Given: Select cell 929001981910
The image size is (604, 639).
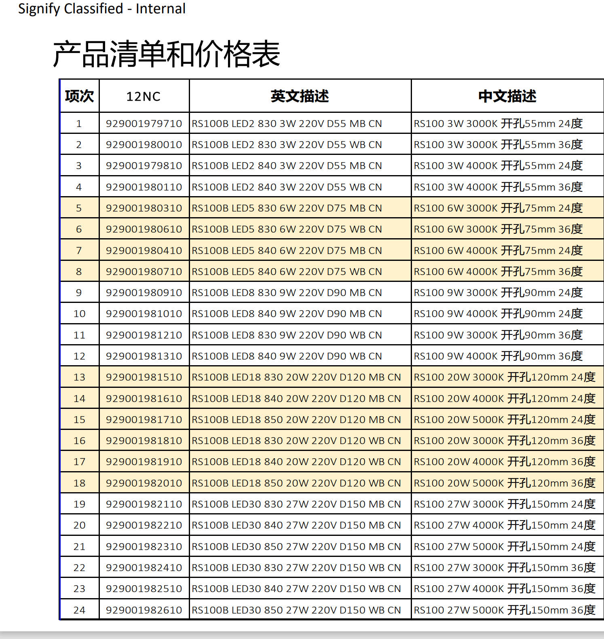Looking at the screenshot, I should (144, 462).
